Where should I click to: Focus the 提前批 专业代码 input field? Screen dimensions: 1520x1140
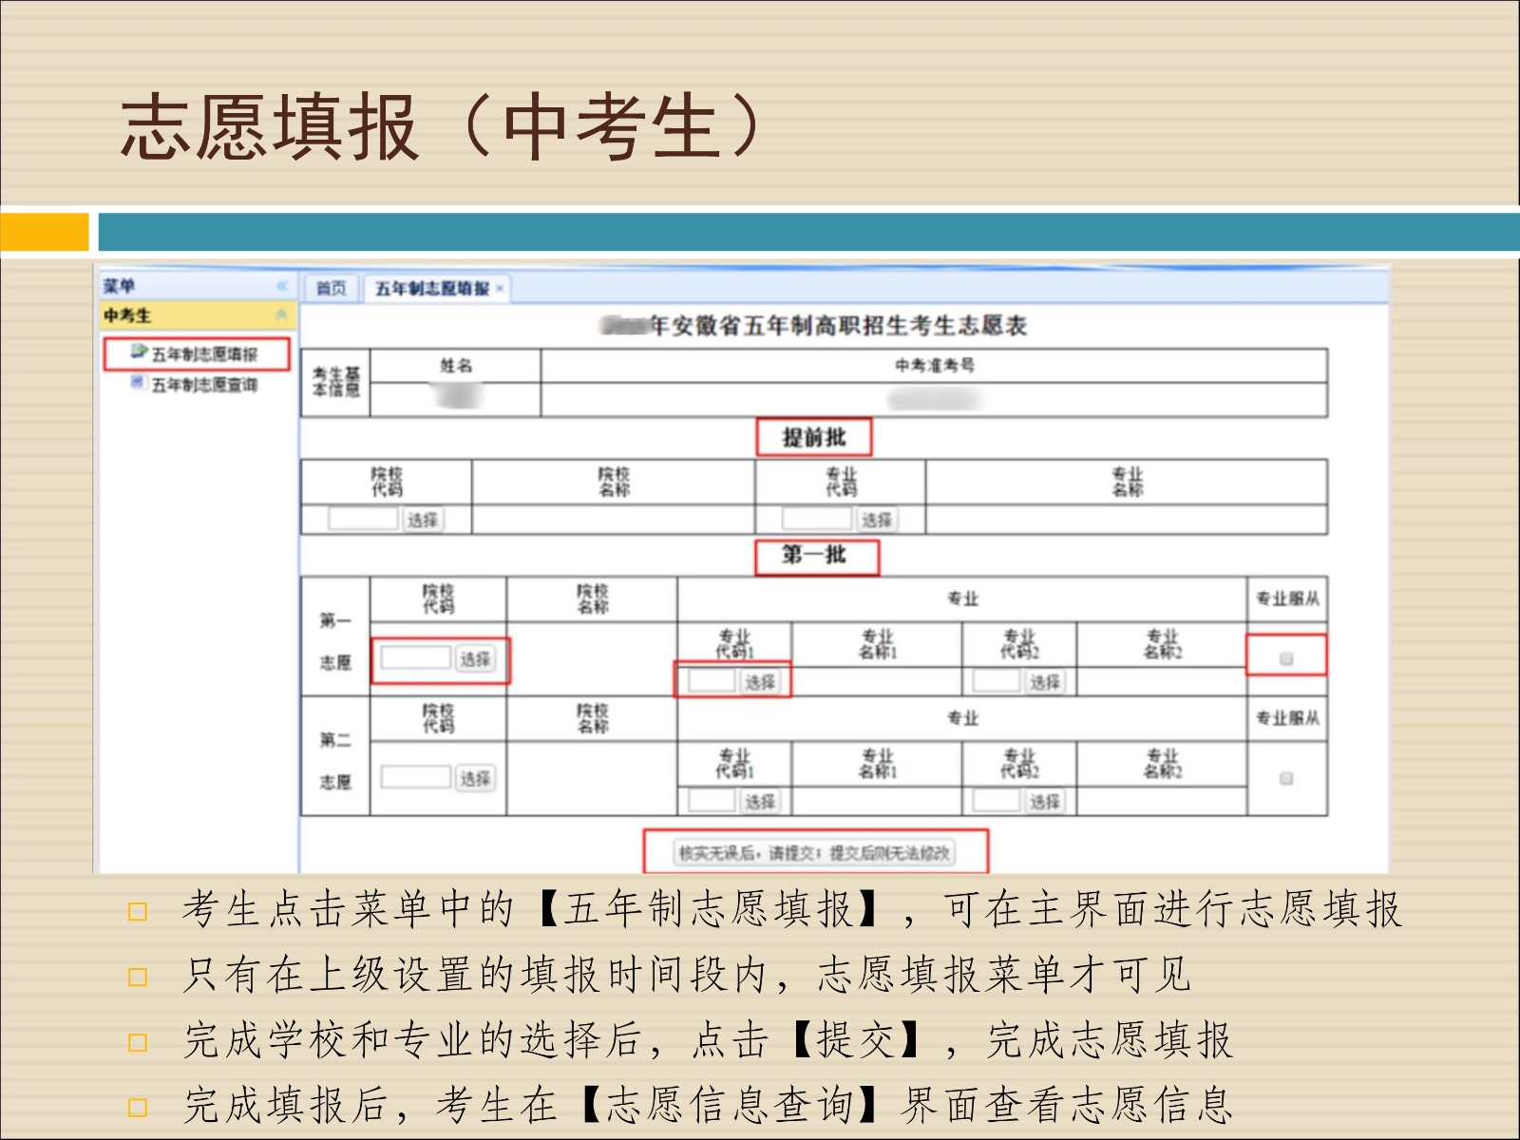(x=817, y=519)
